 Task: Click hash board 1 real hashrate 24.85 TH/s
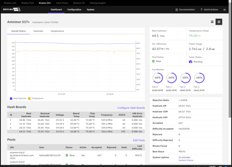coord(25,120)
